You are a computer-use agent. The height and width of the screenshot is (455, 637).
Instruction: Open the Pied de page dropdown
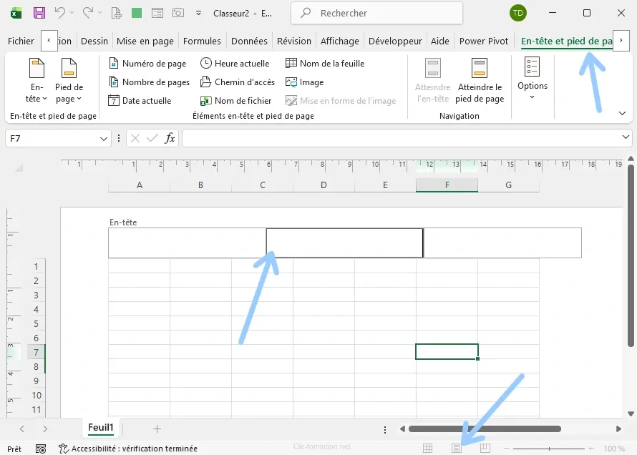[x=69, y=81]
